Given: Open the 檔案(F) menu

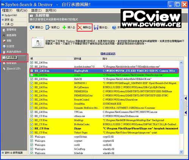Looking at the screenshot, I should tap(7, 11).
